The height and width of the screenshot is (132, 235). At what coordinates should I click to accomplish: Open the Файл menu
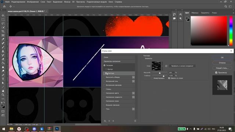[x=7, y=2]
